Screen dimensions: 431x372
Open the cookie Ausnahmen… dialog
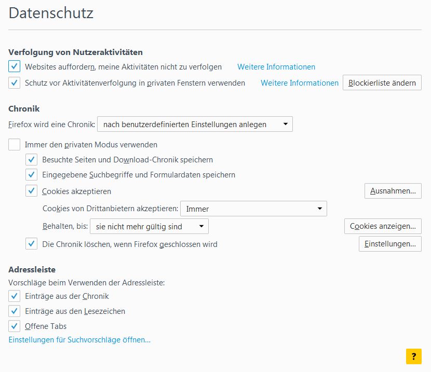[393, 191]
